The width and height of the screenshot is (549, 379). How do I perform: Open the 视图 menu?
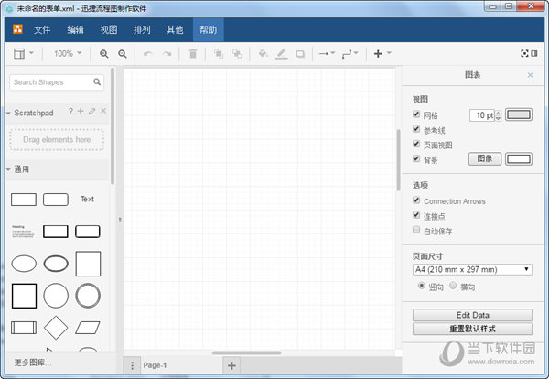109,30
